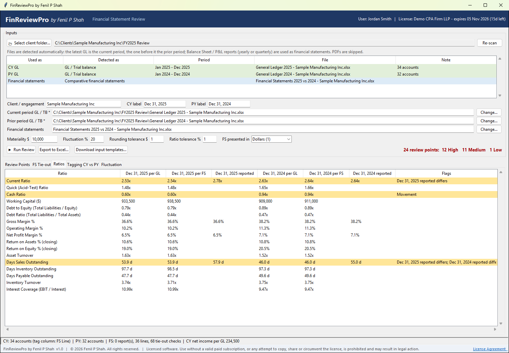Screen dimensions: 509x353
Task: Select the Financial statements file row
Action: click(251, 81)
